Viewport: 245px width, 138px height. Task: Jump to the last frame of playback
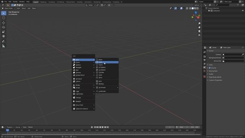[x=108, y=127]
